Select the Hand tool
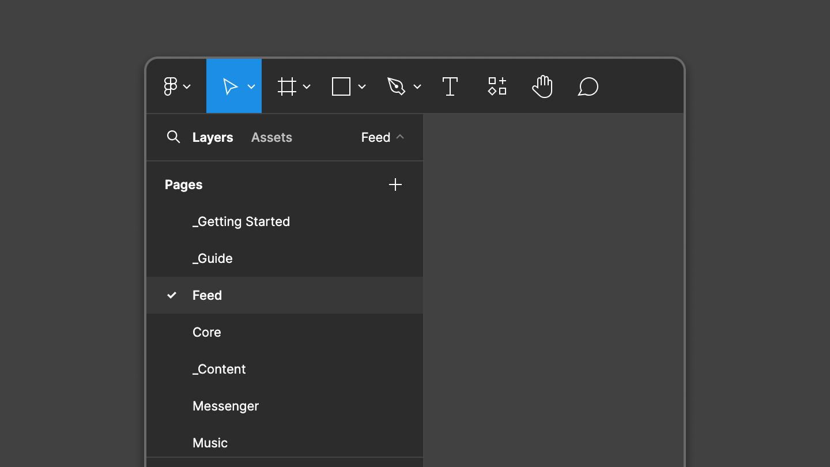The width and height of the screenshot is (830, 467). coord(542,86)
